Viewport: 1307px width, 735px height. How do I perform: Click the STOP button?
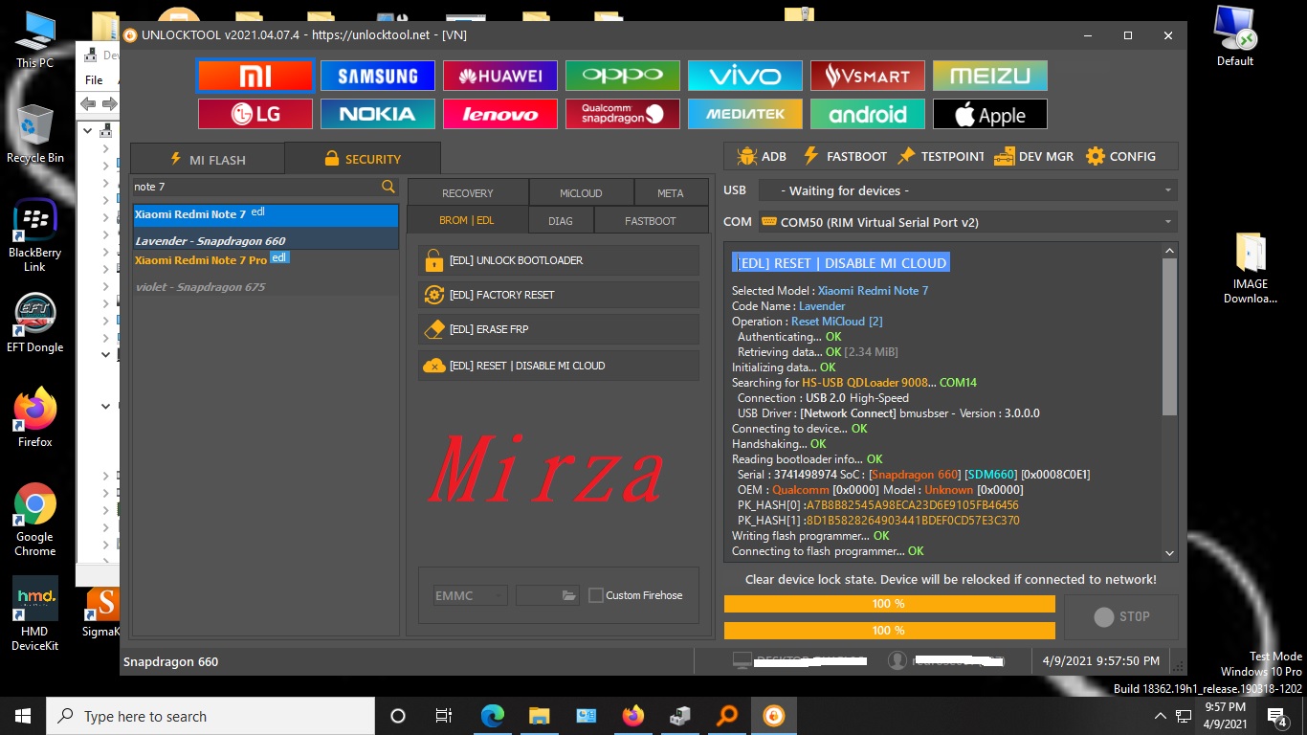click(x=1121, y=617)
